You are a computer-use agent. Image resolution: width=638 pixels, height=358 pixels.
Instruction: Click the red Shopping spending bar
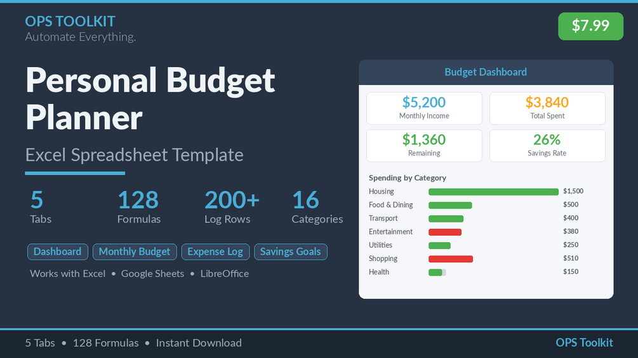pos(451,259)
